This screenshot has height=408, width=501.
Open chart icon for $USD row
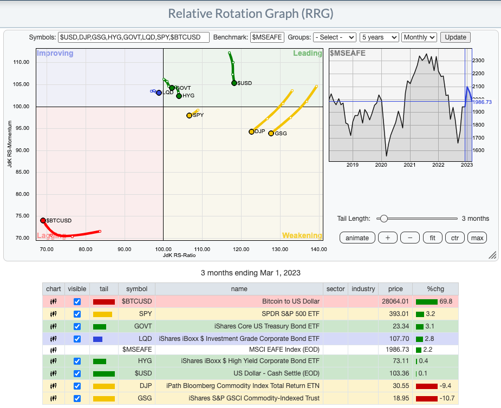pyautogui.click(x=54, y=373)
